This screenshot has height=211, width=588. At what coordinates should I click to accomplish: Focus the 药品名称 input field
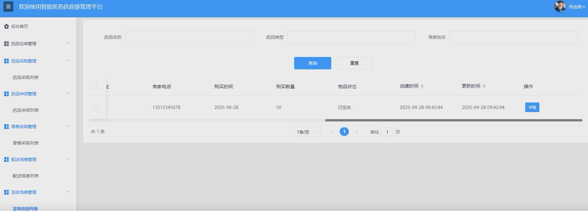click(189, 37)
